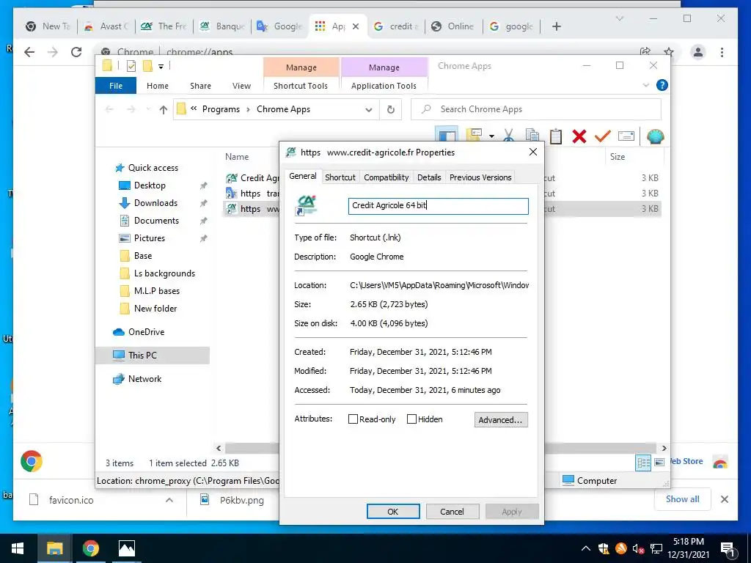Viewport: 751px width, 563px height.
Task: Click the Paste clipboard icon in Explorer toolbar
Action: coord(556,136)
